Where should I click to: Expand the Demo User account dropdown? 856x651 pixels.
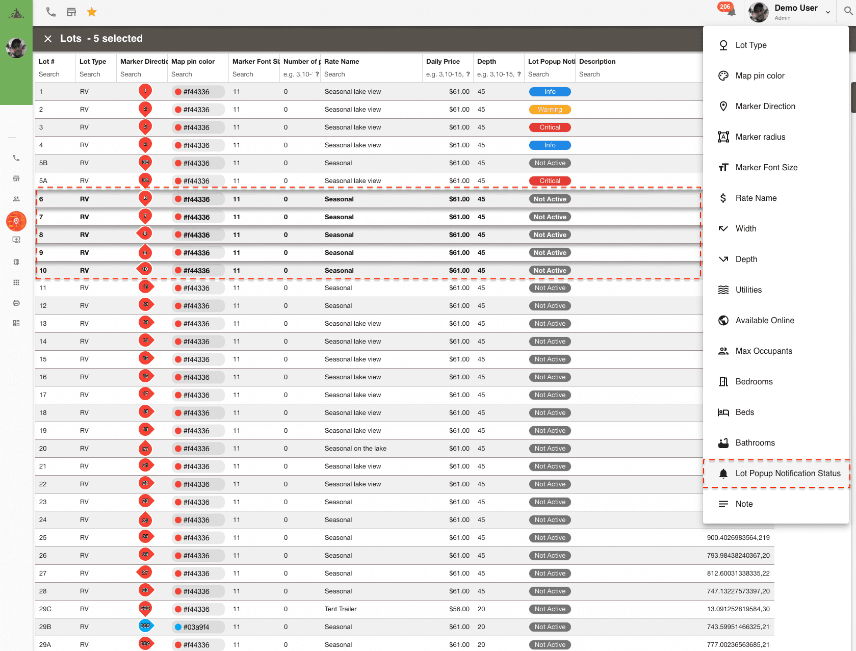tap(827, 12)
